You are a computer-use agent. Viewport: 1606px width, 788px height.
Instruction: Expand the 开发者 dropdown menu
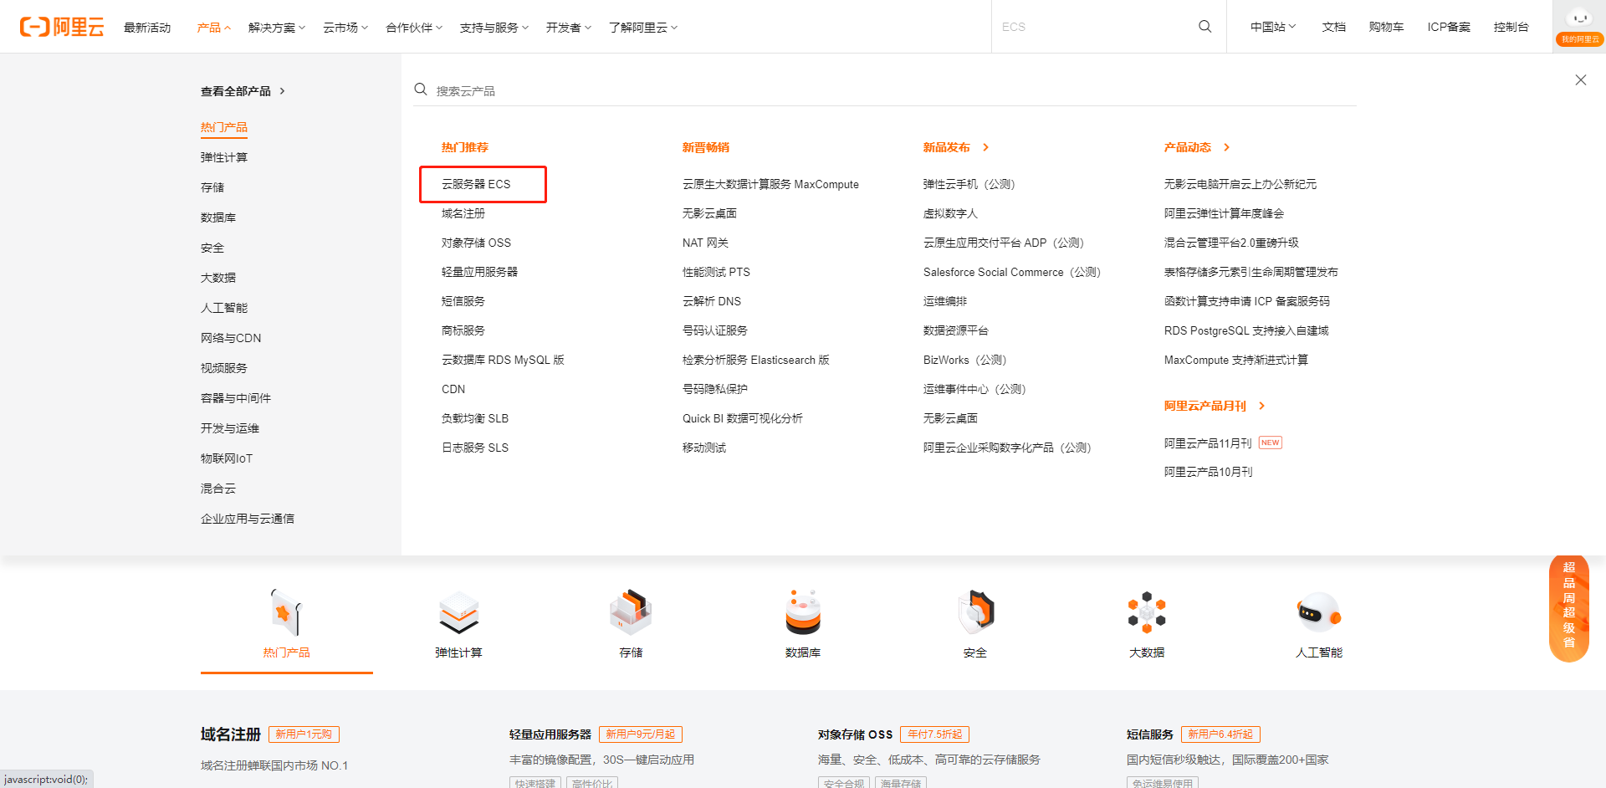(x=569, y=28)
